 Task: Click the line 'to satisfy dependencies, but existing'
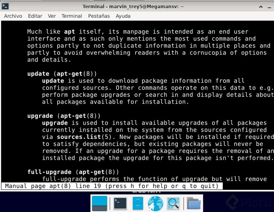pos(153,144)
